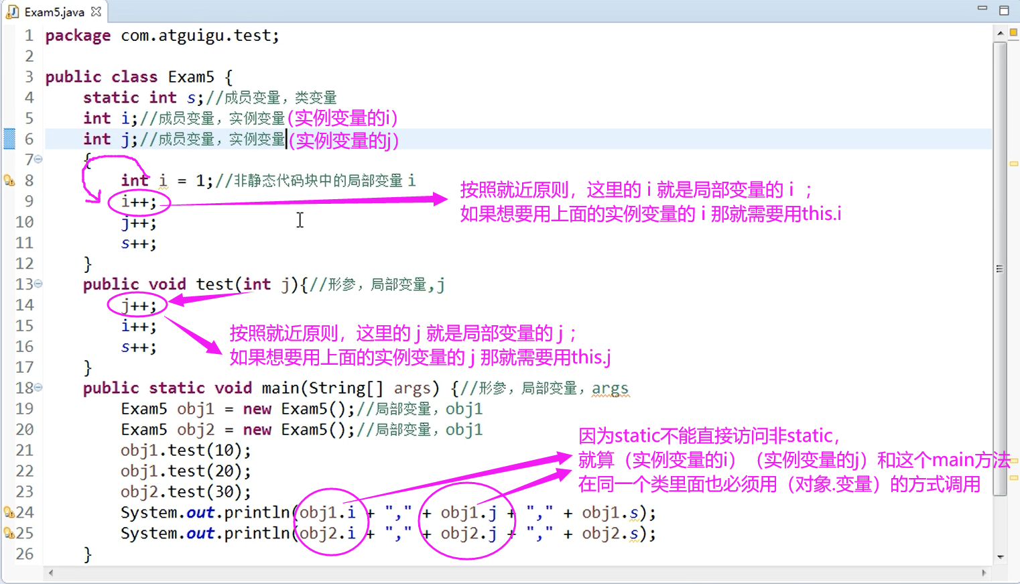The image size is (1020, 584).
Task: Click "obj1.test(10);" on line 21
Action: tap(186, 451)
